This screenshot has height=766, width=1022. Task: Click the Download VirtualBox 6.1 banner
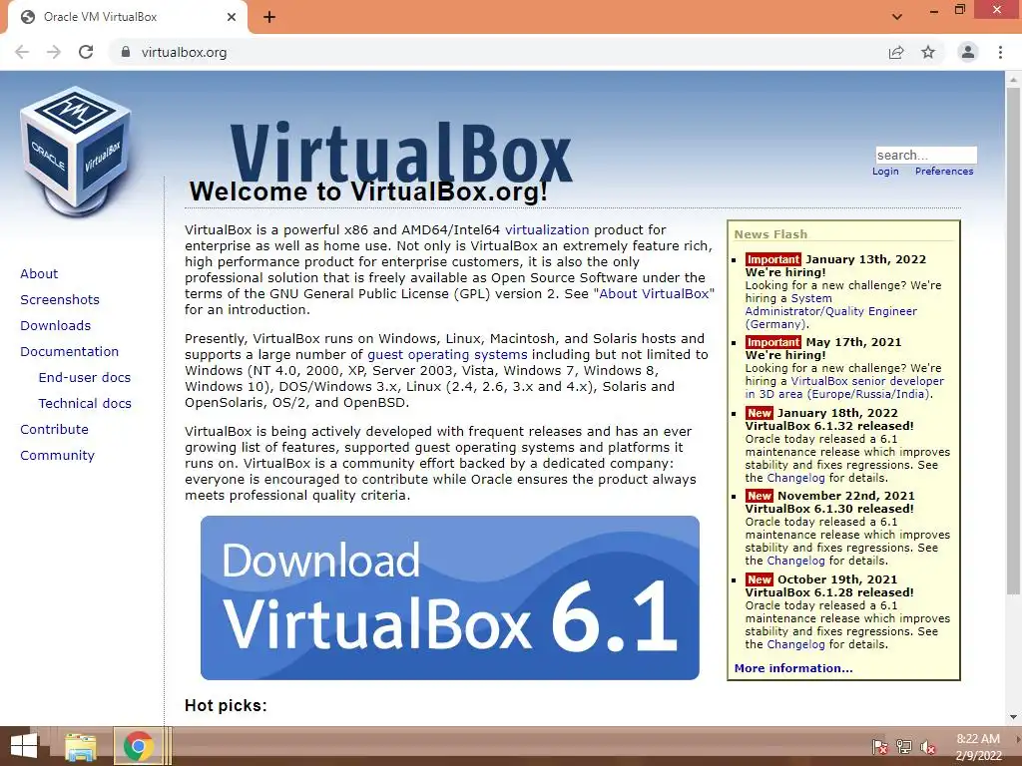(450, 598)
